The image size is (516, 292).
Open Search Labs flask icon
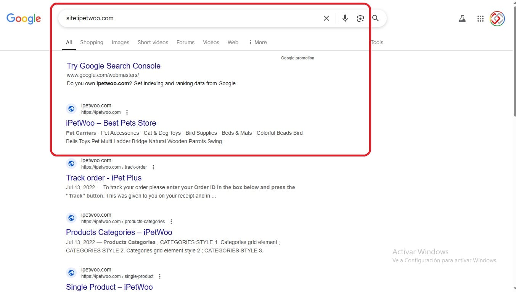tap(462, 18)
